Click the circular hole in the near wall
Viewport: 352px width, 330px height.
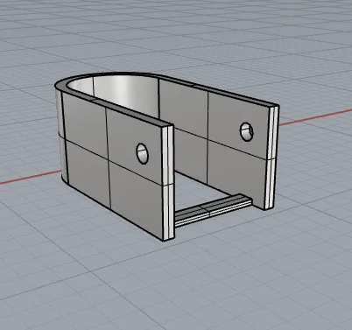pos(143,153)
